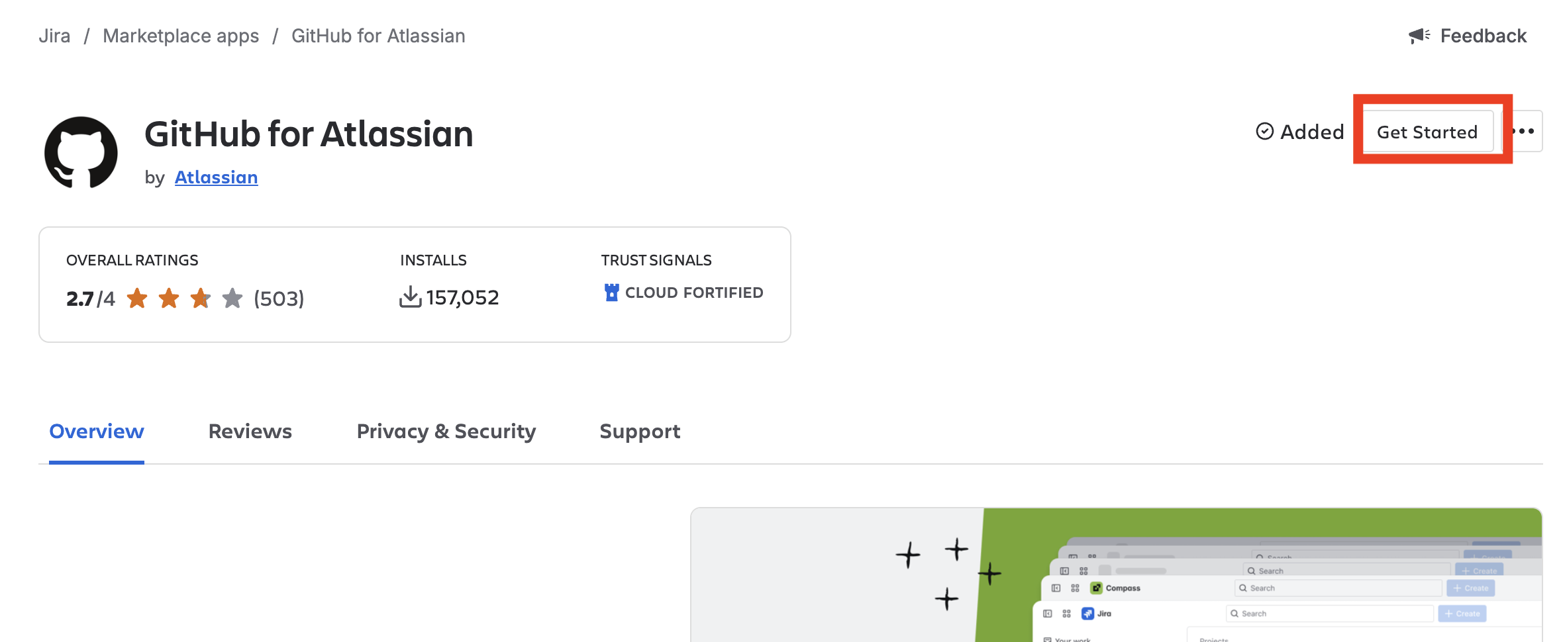Open the app preview screenshot image
1563x642 pixels.
point(1117,574)
